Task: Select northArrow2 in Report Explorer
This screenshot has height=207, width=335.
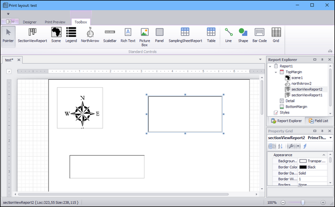Action: (301, 83)
